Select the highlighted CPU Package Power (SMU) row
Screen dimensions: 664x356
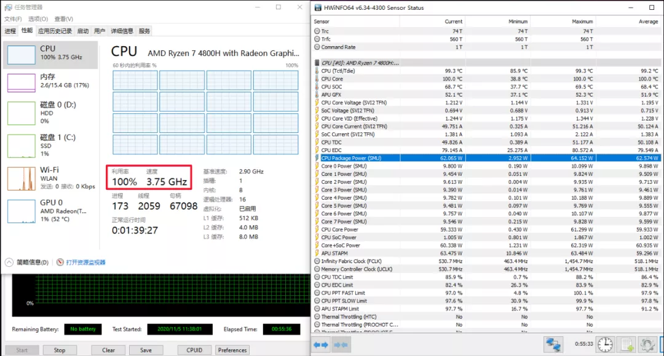[x=486, y=158]
